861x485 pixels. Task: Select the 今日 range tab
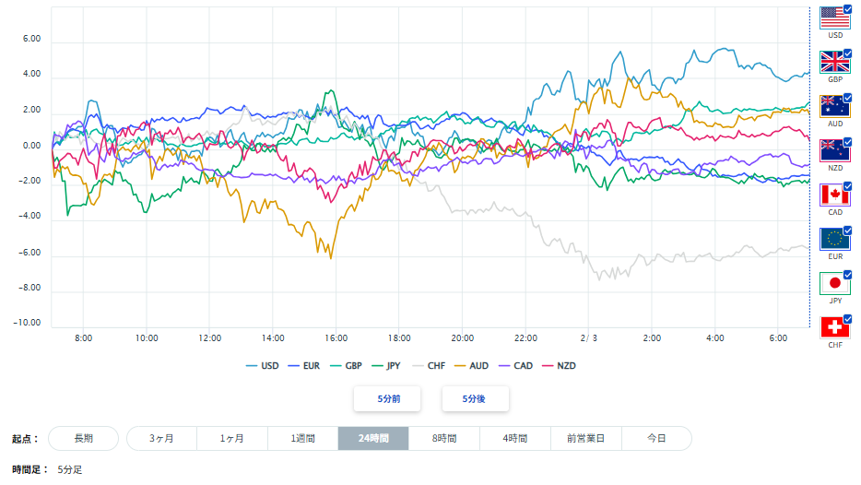click(x=656, y=438)
